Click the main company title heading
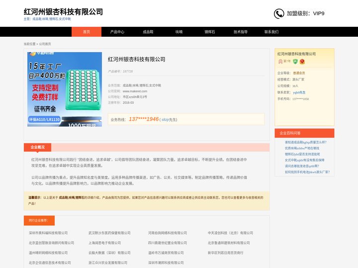 tap(137, 60)
